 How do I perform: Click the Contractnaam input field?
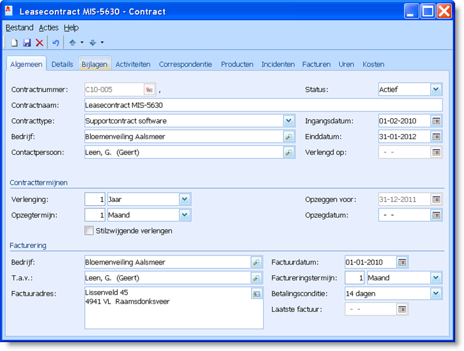point(264,105)
